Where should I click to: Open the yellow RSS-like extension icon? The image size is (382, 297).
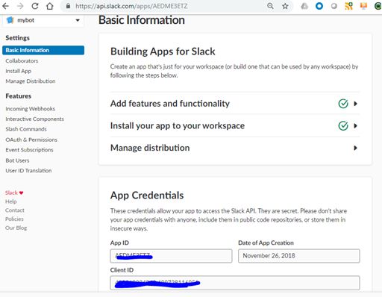(348, 6)
